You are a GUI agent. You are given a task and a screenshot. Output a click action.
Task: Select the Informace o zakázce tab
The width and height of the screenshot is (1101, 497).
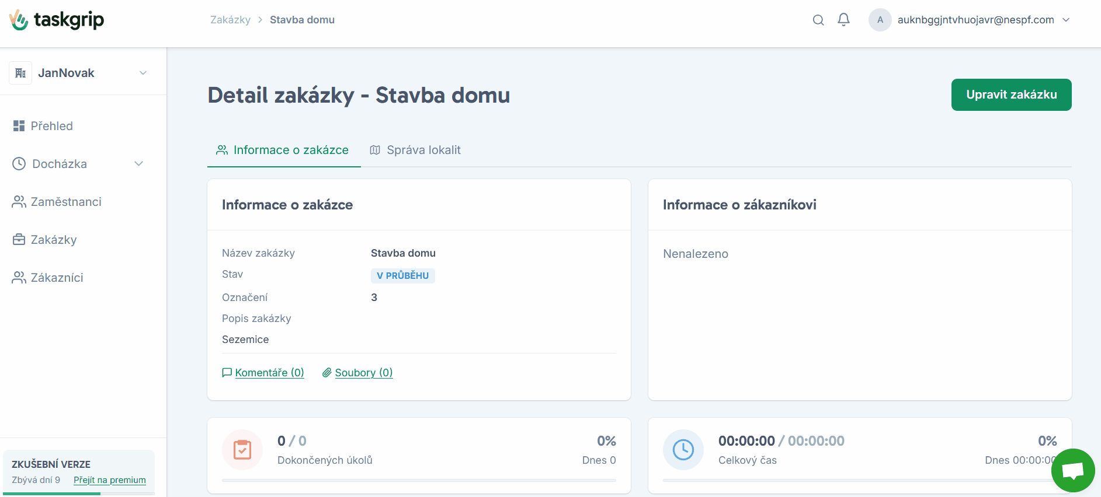[283, 150]
